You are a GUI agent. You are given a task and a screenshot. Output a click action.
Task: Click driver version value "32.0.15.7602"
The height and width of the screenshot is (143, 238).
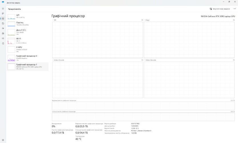[135, 124]
